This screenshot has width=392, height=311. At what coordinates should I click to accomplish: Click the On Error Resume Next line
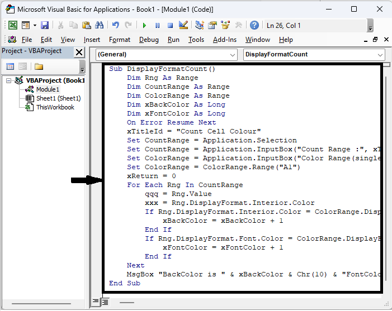pyautogui.click(x=172, y=122)
